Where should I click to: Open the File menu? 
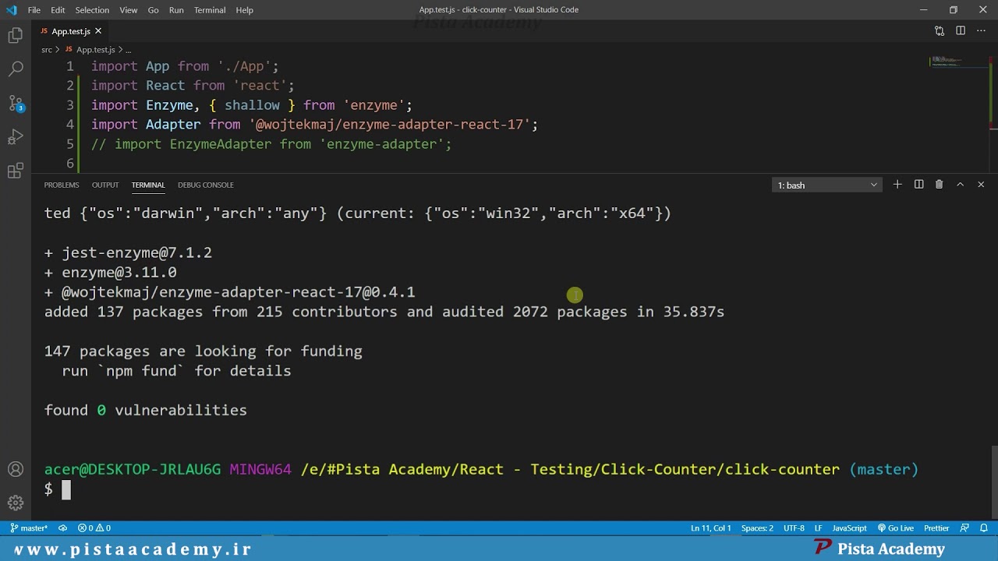(x=34, y=10)
